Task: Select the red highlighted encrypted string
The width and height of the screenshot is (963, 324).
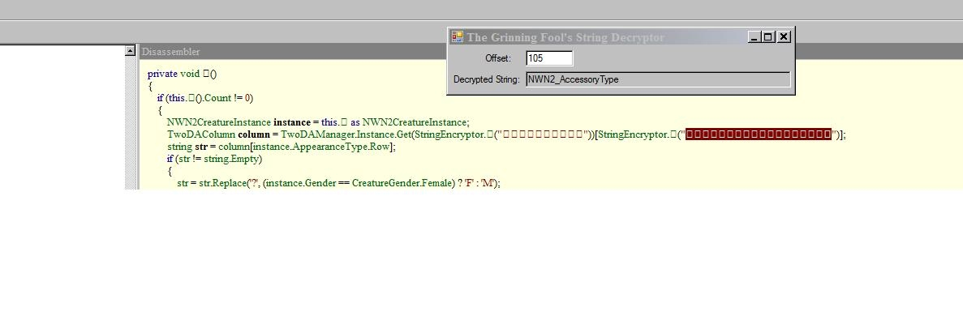Action: click(x=759, y=134)
